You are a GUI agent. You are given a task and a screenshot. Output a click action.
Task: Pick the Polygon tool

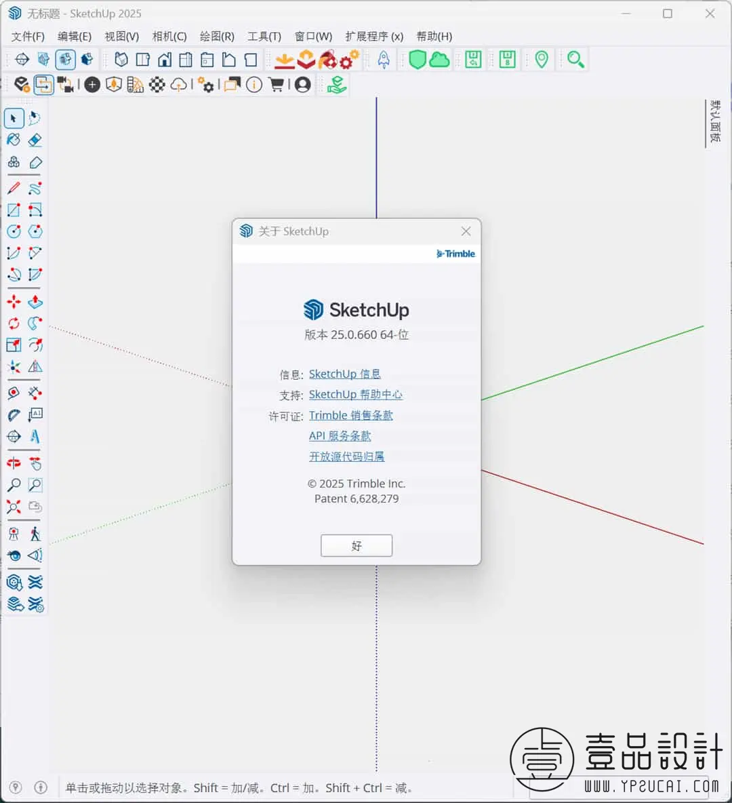click(35, 231)
